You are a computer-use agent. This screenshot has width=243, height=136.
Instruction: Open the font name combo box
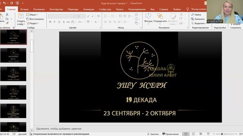coord(62,16)
